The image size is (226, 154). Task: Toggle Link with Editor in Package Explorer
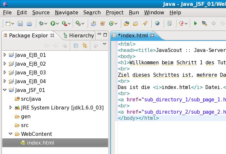[x=85, y=45]
